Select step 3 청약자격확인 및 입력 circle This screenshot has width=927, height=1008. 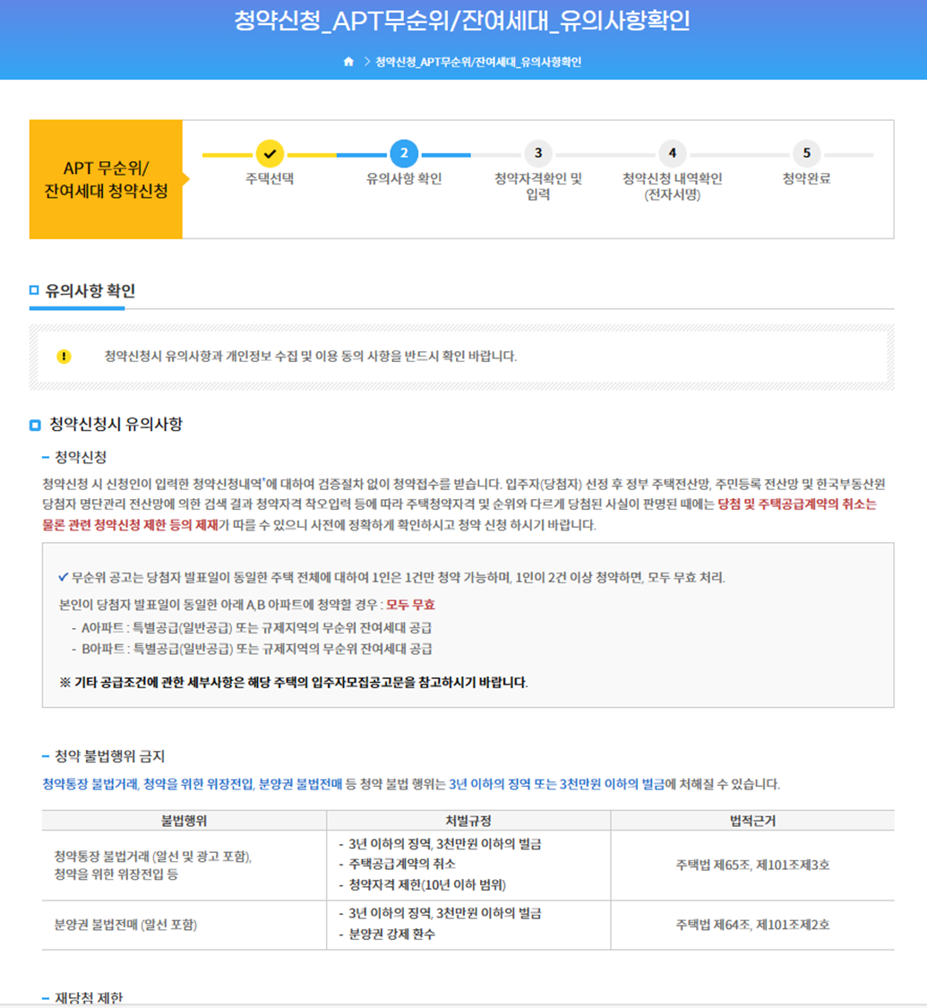pyautogui.click(x=538, y=154)
